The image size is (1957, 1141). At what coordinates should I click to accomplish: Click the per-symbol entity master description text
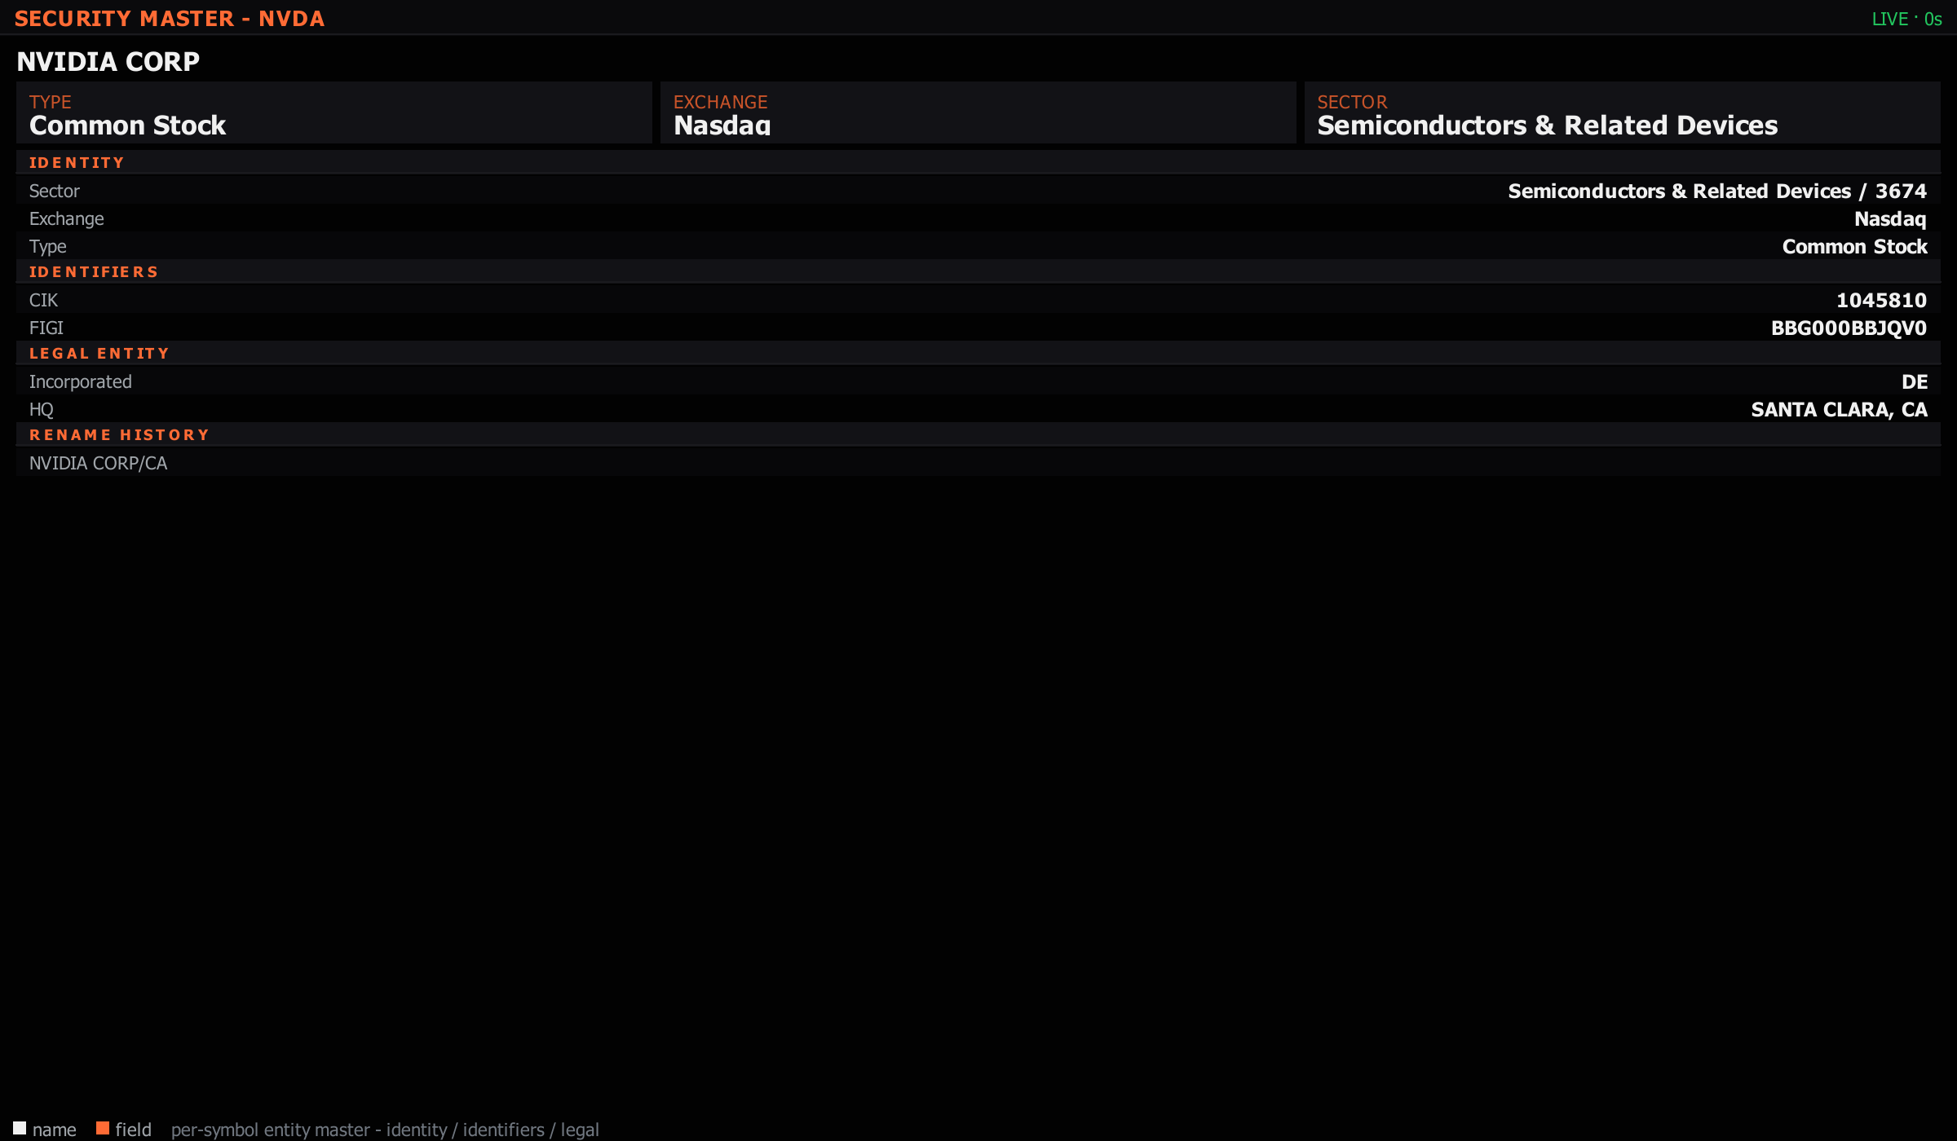[x=385, y=1130]
